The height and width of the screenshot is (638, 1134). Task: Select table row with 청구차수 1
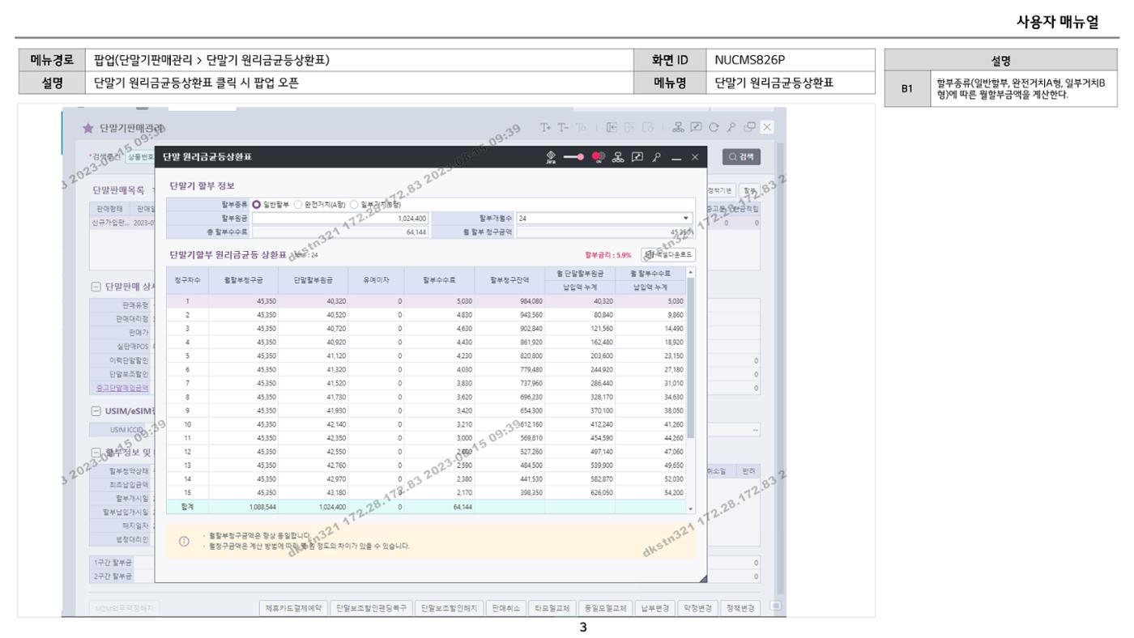[x=427, y=300]
